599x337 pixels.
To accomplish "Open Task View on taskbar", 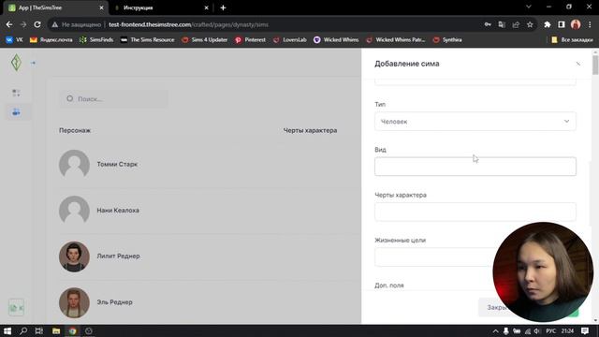I will (39, 330).
